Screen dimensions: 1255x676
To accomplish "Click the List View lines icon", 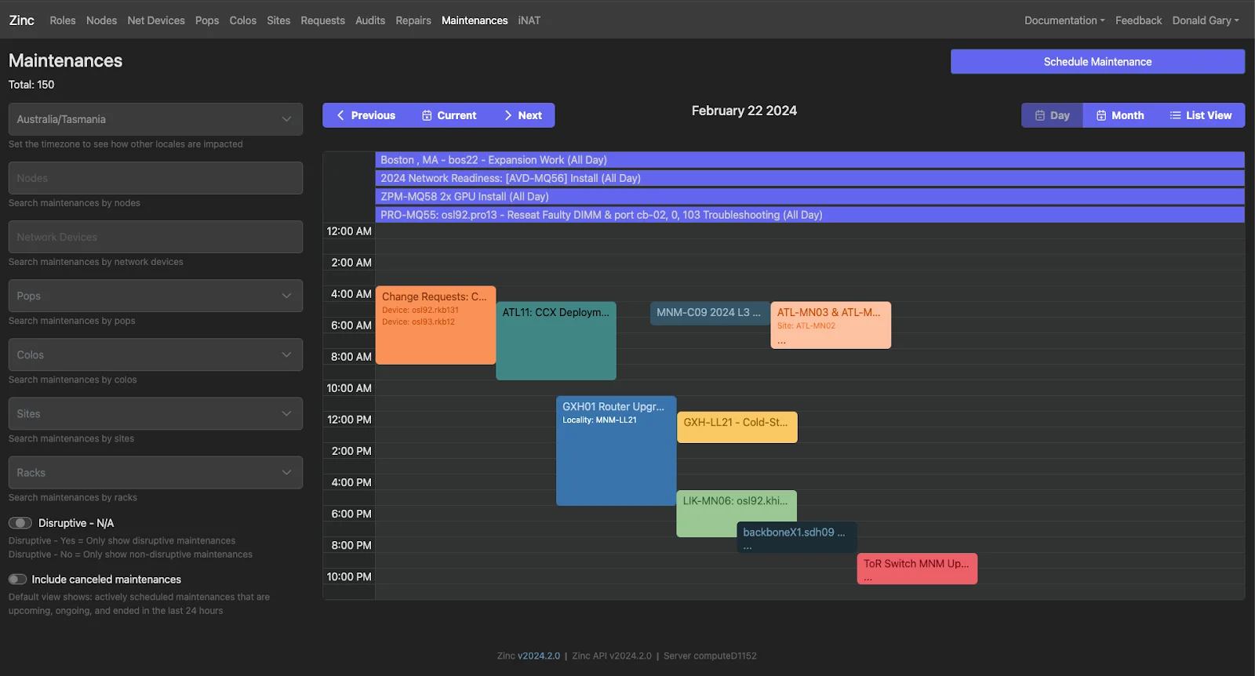I will pyautogui.click(x=1175, y=115).
